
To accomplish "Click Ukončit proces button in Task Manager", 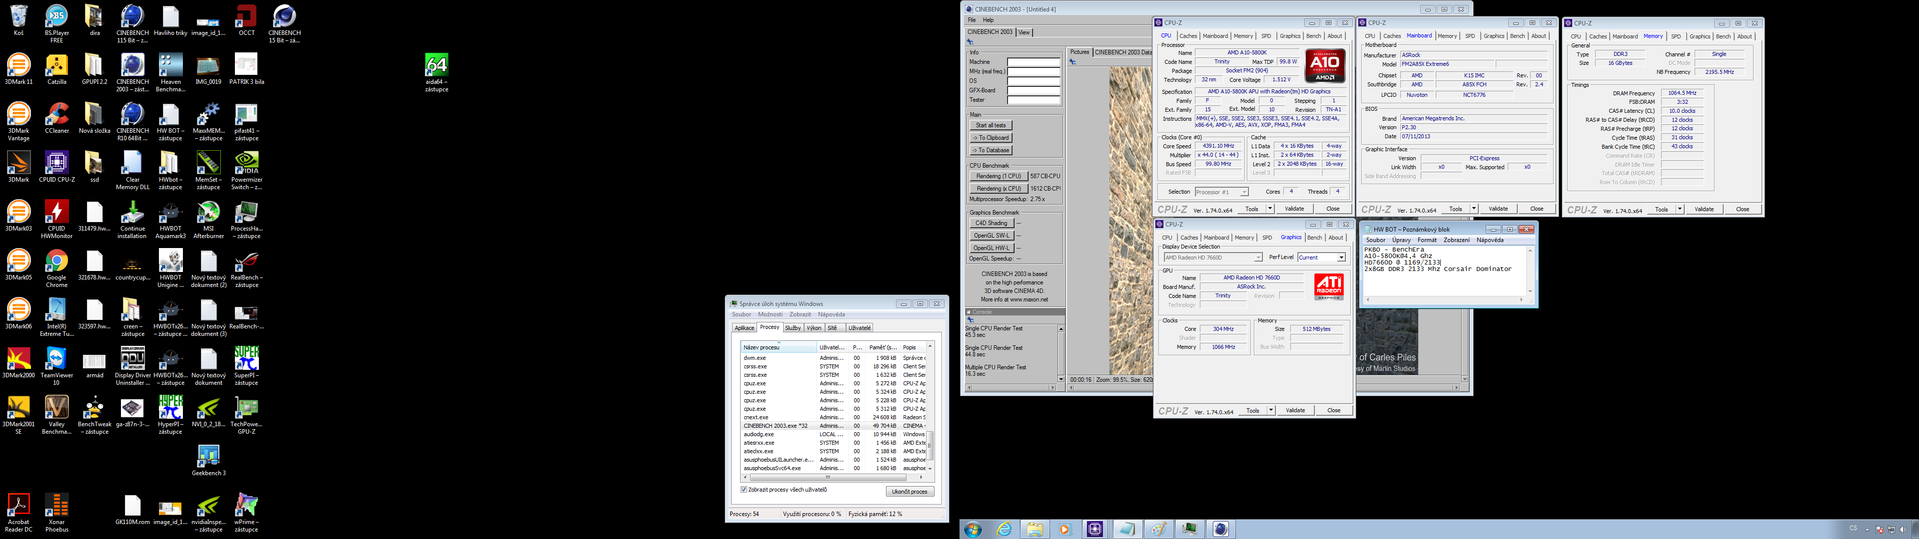I will [910, 492].
